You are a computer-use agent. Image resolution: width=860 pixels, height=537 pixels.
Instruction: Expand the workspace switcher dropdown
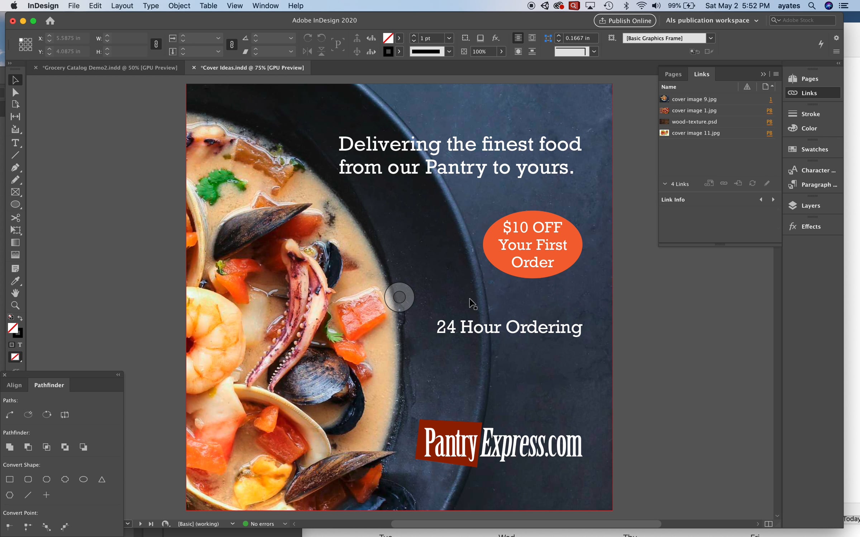coord(756,20)
